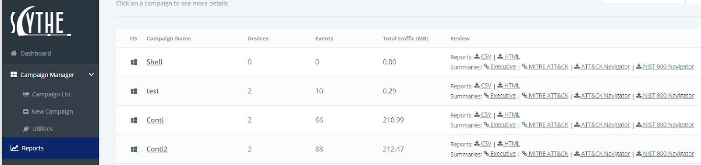Open the Campaign List menu item
The height and width of the screenshot is (165, 701).
point(51,94)
